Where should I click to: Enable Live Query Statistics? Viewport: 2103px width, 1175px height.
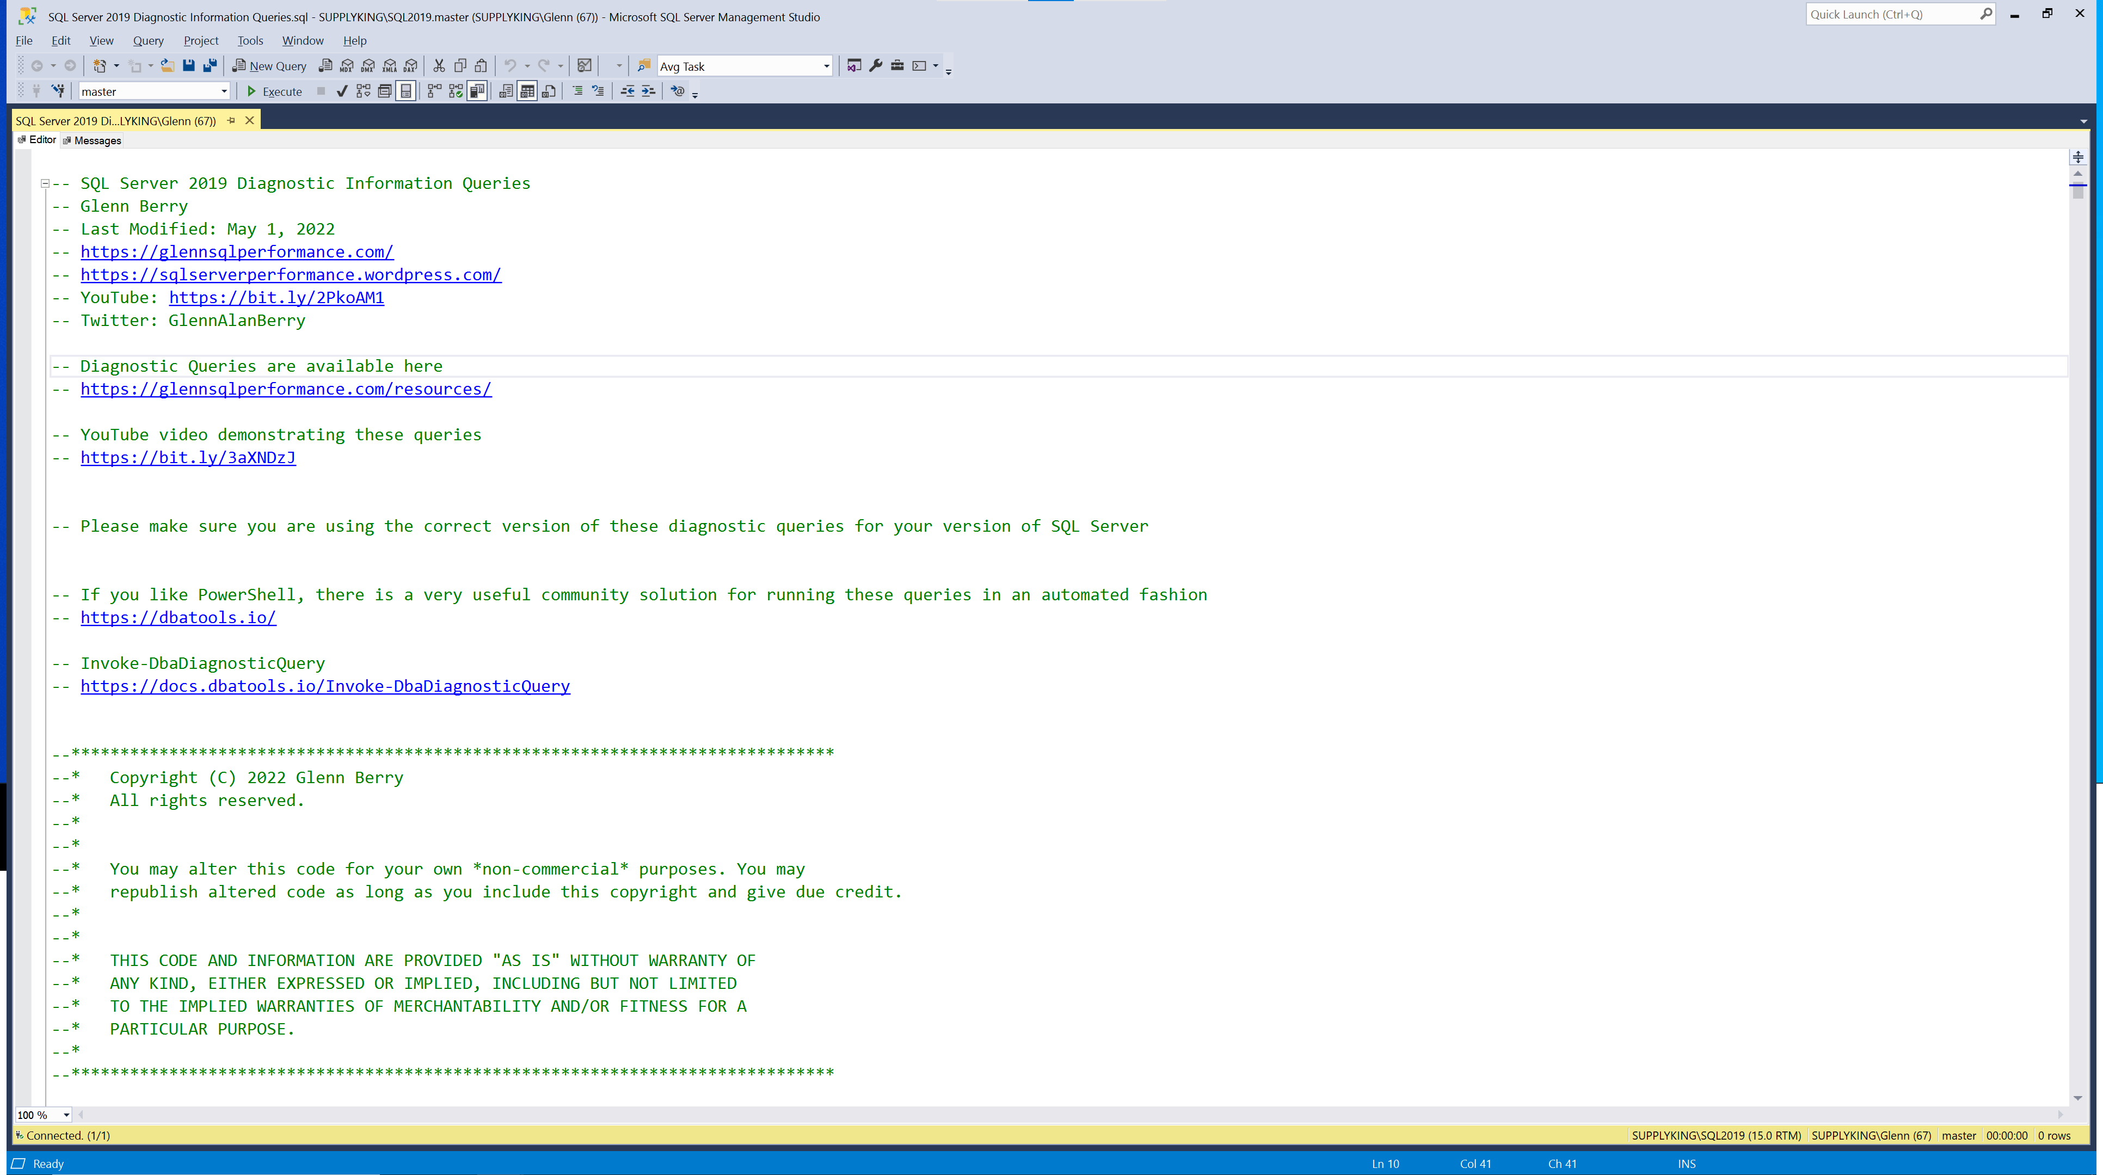click(456, 91)
